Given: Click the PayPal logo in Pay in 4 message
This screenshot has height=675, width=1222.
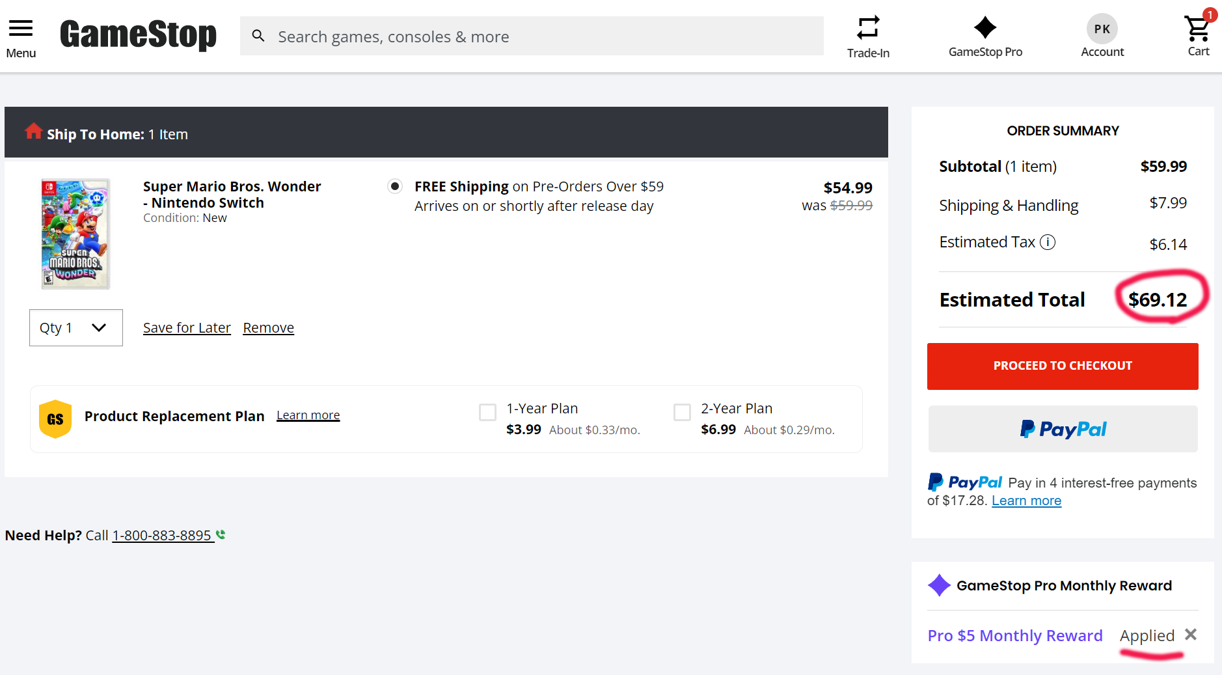Looking at the screenshot, I should [x=965, y=482].
